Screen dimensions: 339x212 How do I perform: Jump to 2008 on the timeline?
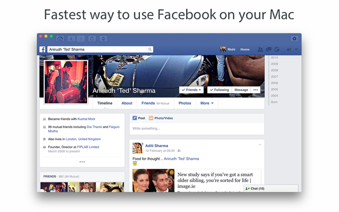pyautogui.click(x=274, y=70)
